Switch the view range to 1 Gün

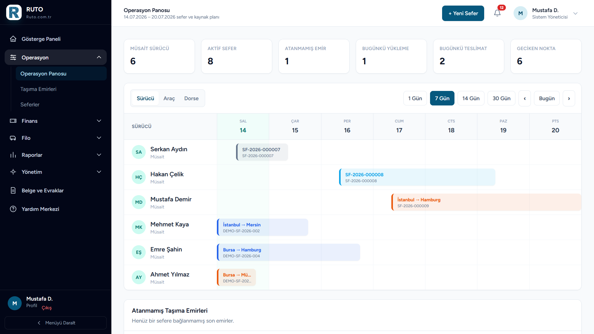coord(415,98)
